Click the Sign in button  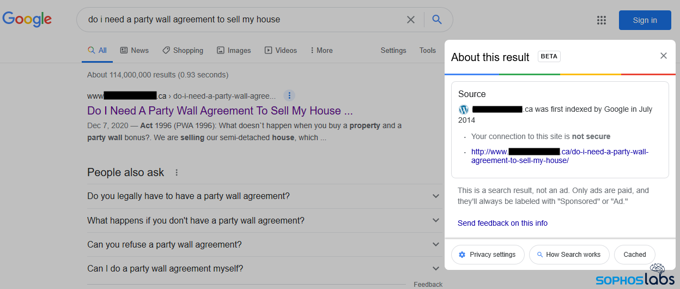(645, 20)
